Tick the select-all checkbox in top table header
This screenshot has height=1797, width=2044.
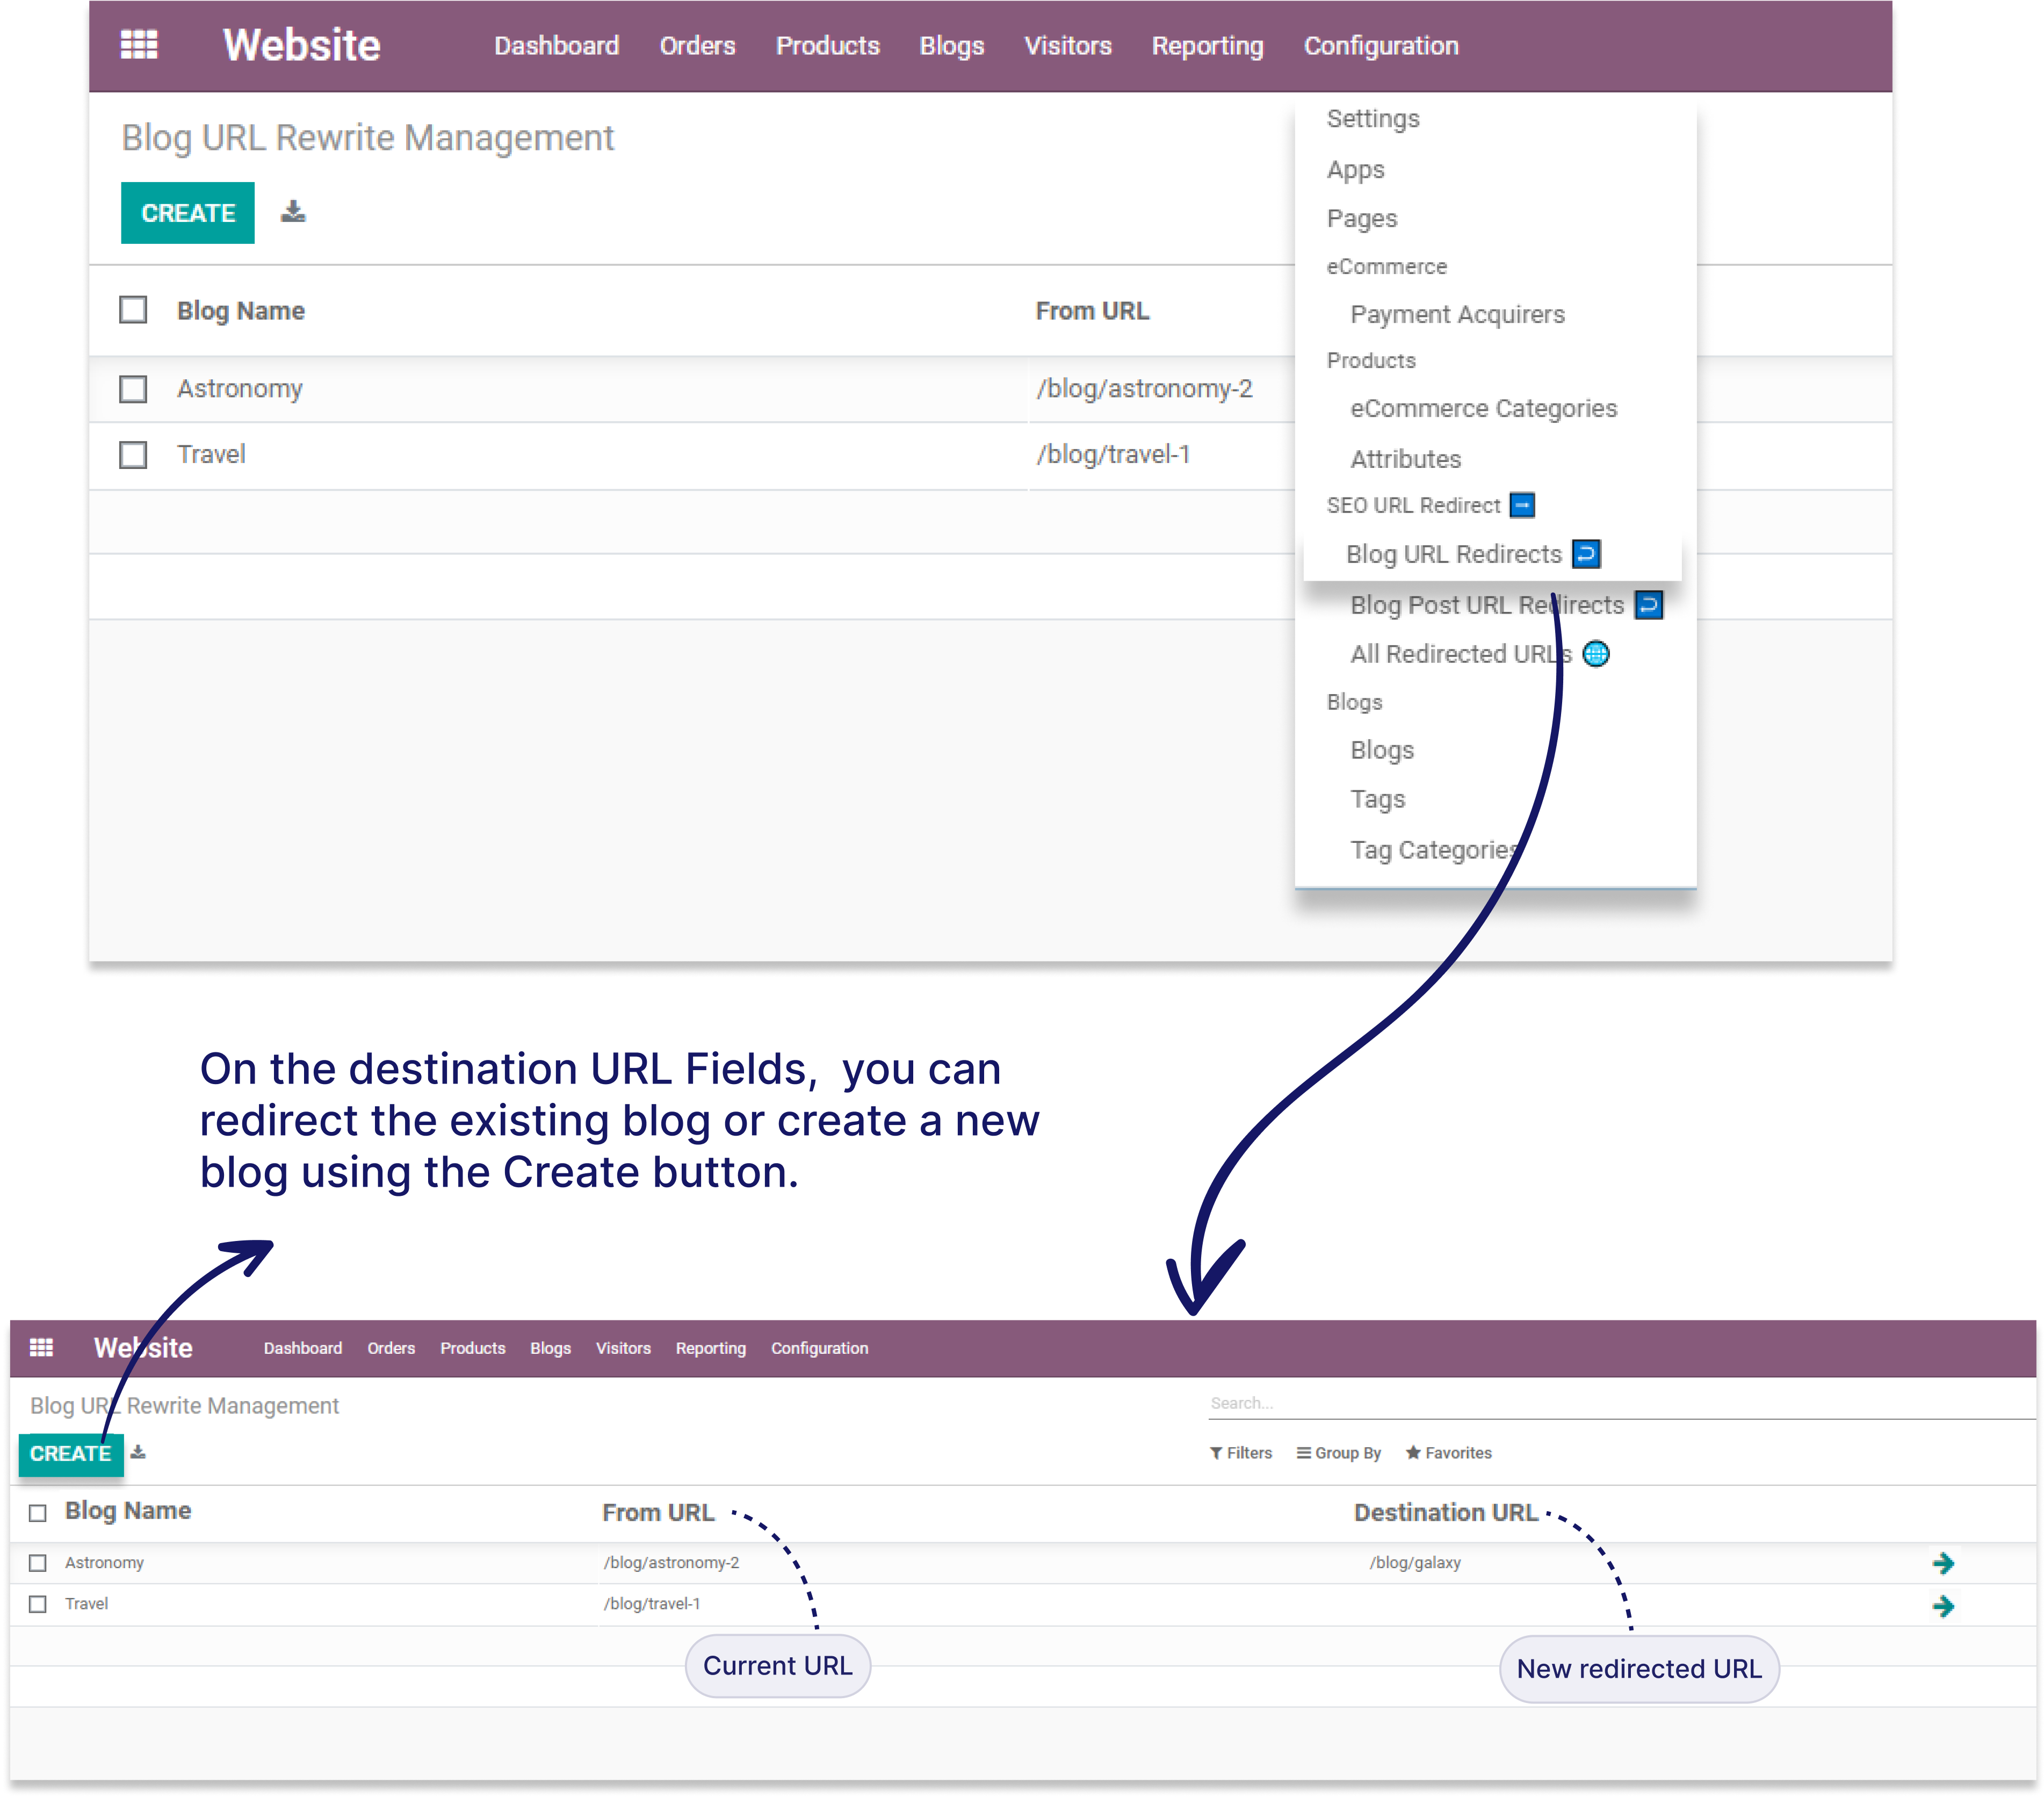coord(133,310)
